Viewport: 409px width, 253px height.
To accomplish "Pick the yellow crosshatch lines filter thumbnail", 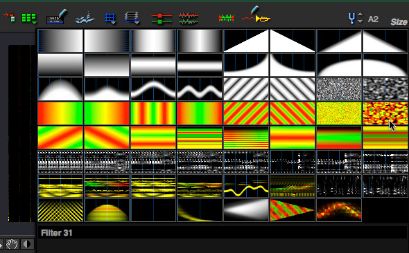I will click(60, 210).
